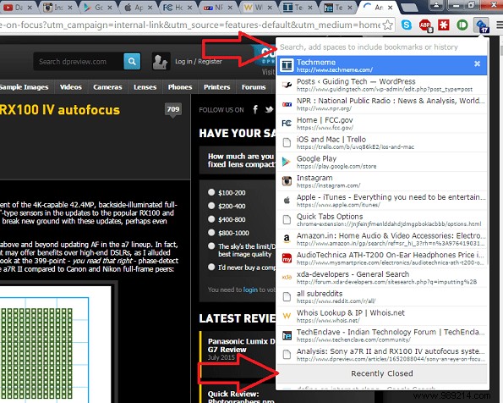Open the Chrome hamburger menu
The width and height of the screenshot is (503, 403).
pyautogui.click(x=499, y=25)
